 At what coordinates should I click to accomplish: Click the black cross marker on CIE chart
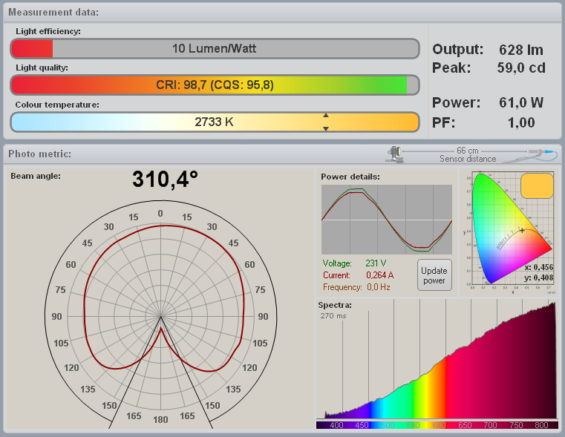(x=522, y=231)
